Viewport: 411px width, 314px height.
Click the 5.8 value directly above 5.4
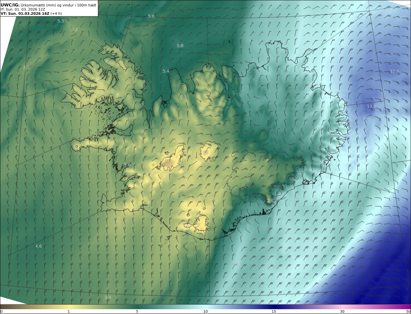(180, 46)
